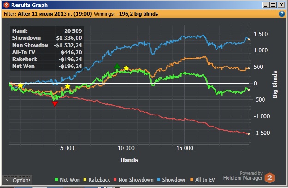This screenshot has width=288, height=188.
Task: Click the hand count '20 509'
Action: point(73,31)
